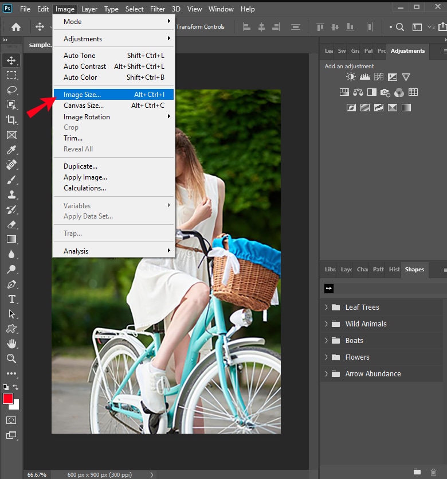Select the Horizontal Type tool
This screenshot has height=479, width=447.
tap(11, 299)
